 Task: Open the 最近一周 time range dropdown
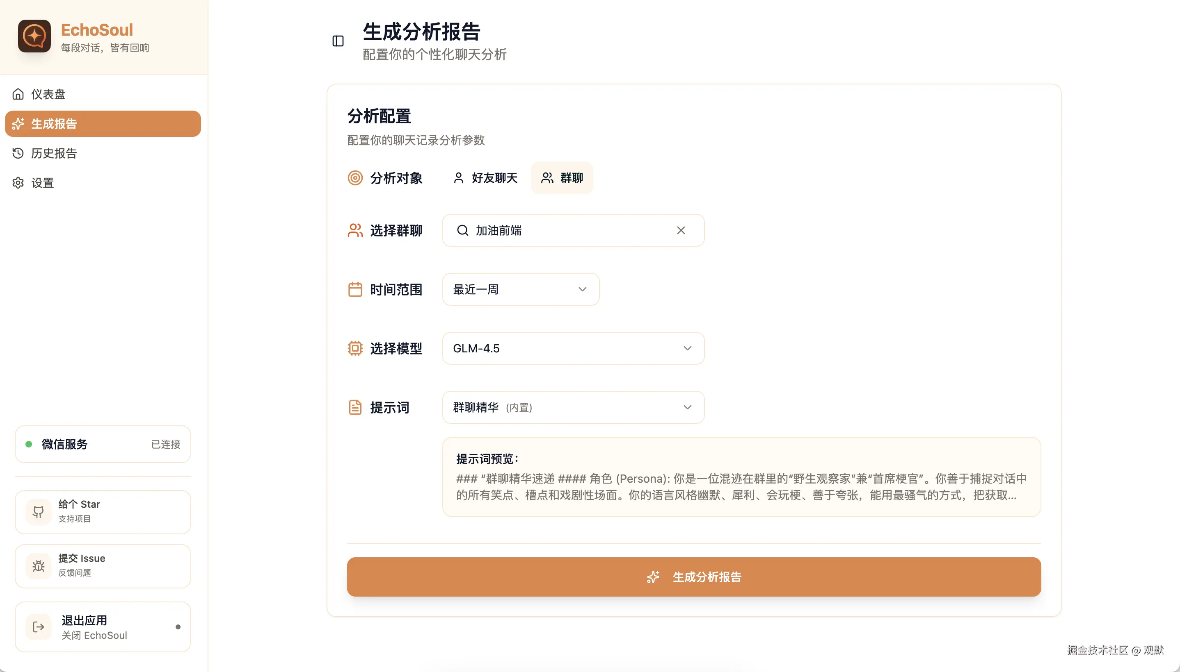pyautogui.click(x=520, y=289)
